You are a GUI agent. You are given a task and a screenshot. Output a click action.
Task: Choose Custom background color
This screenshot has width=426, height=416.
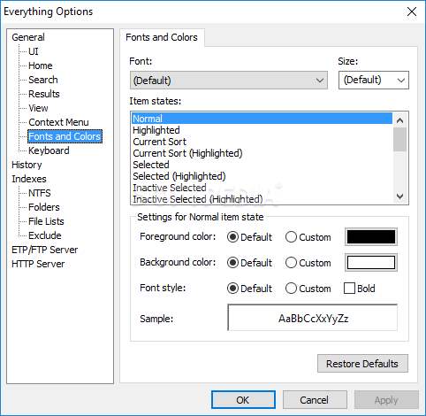(x=308, y=263)
